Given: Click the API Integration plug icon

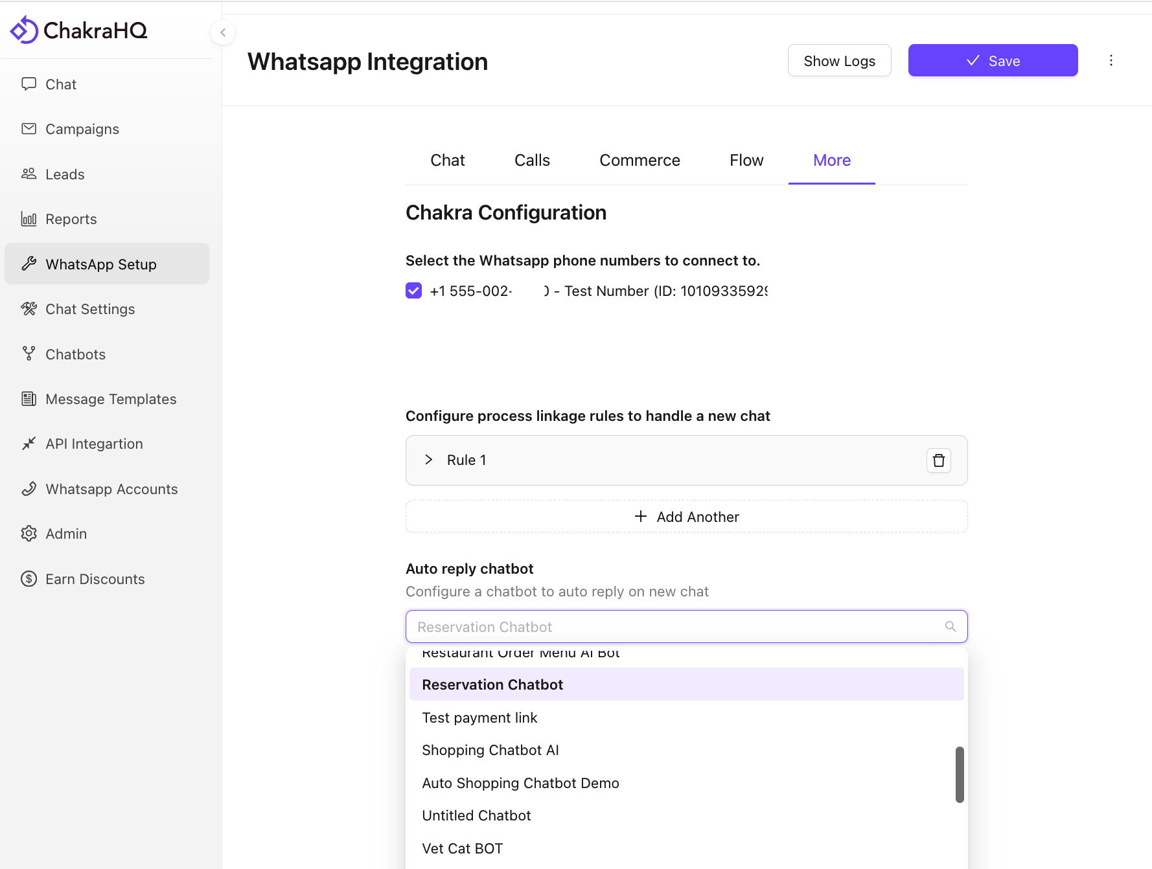Looking at the screenshot, I should pyautogui.click(x=29, y=444).
